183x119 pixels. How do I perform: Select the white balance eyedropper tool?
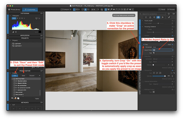click(x=111, y=10)
